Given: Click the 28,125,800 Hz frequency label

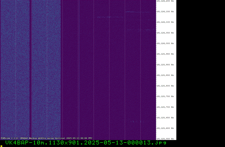Looking at the screenshot, I should (165, 86).
